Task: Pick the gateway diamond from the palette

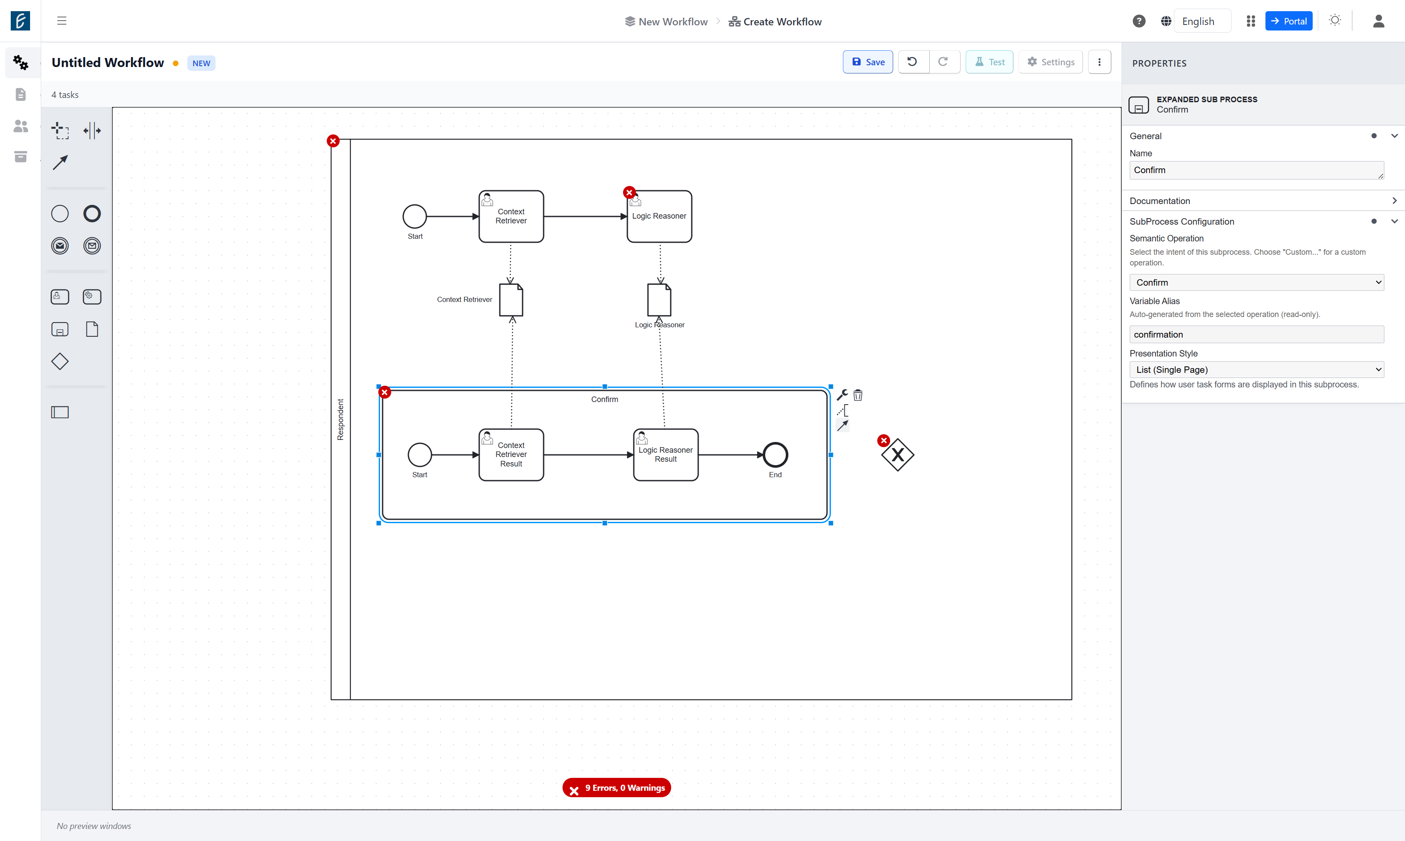Action: click(x=60, y=362)
